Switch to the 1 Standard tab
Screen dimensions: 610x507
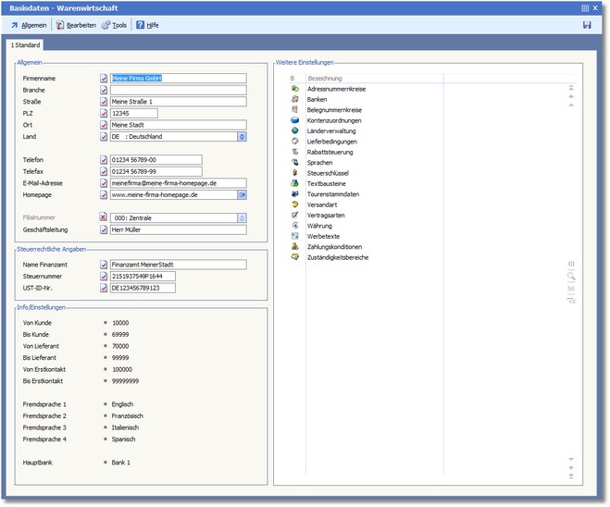[x=25, y=44]
